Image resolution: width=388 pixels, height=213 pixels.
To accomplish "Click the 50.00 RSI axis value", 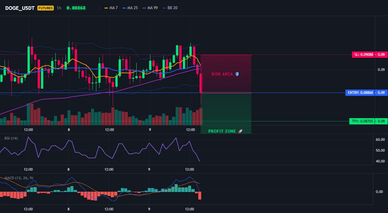I will point(380,150).
